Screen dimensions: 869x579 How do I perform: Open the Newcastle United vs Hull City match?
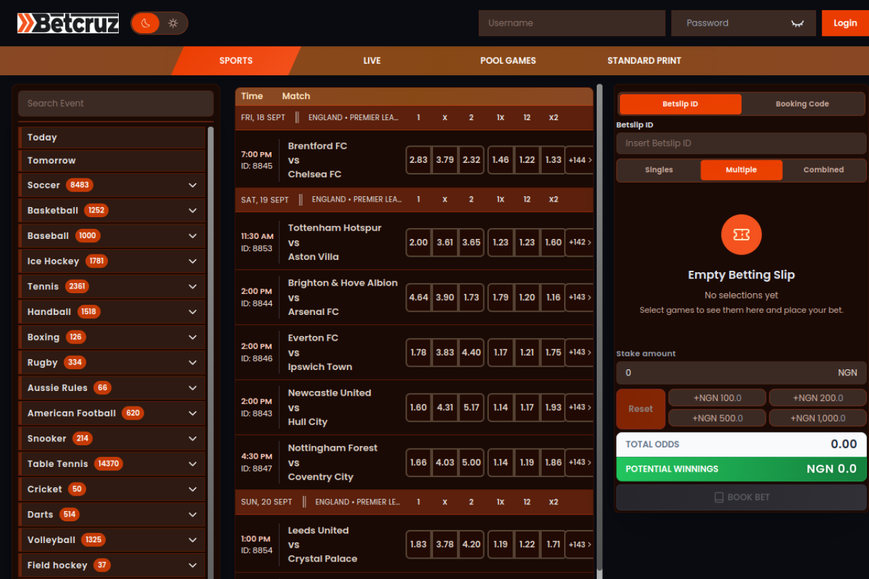tap(329, 407)
